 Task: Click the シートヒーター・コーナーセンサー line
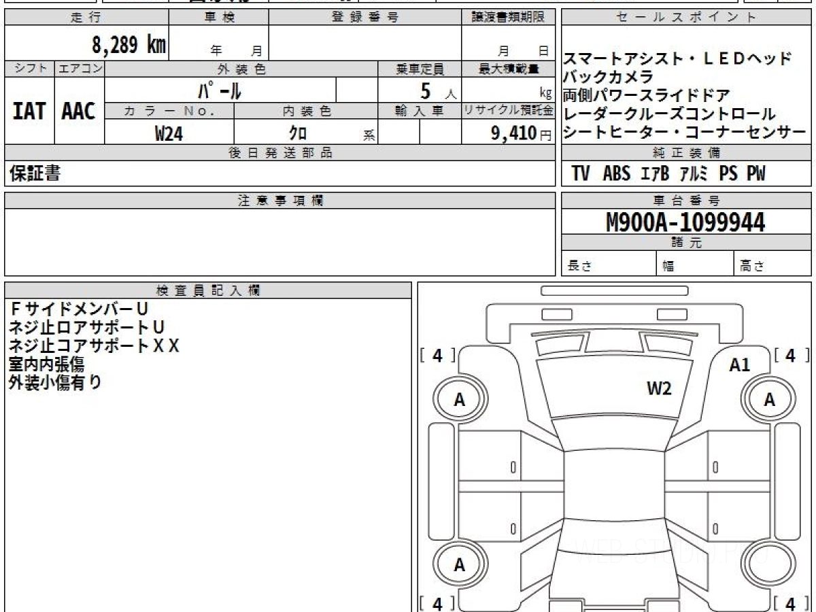(x=684, y=132)
